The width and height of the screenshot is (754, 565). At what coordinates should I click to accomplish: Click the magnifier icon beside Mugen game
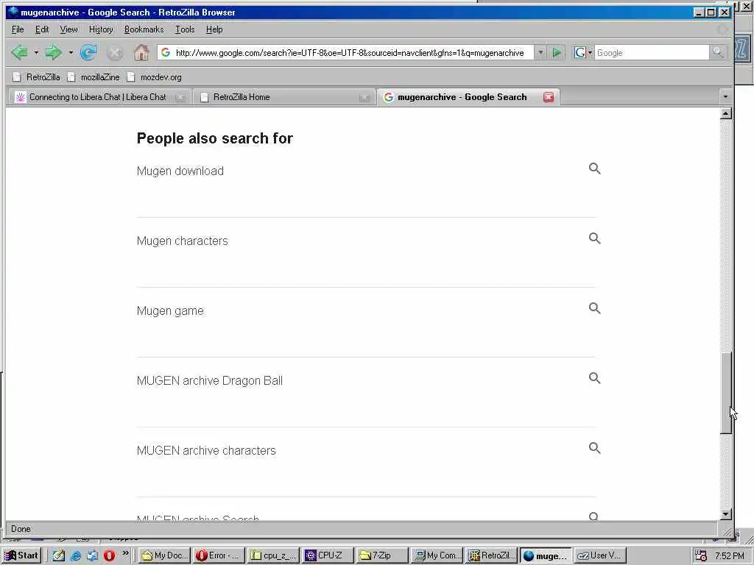coord(595,308)
